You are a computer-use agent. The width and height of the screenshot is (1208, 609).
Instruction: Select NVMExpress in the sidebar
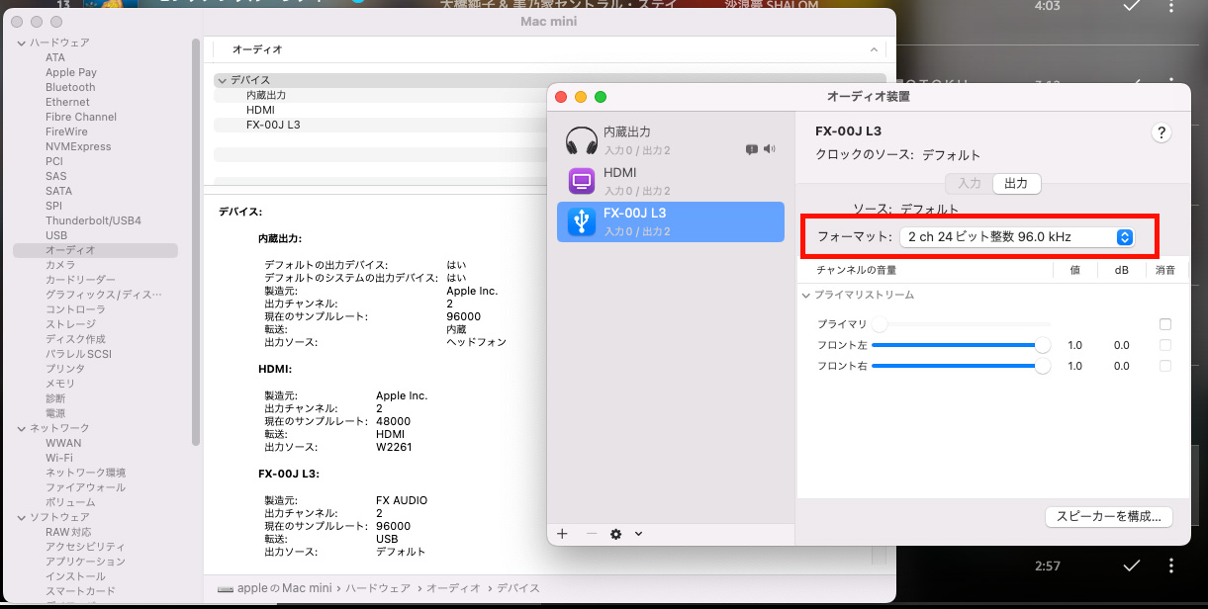pos(78,146)
